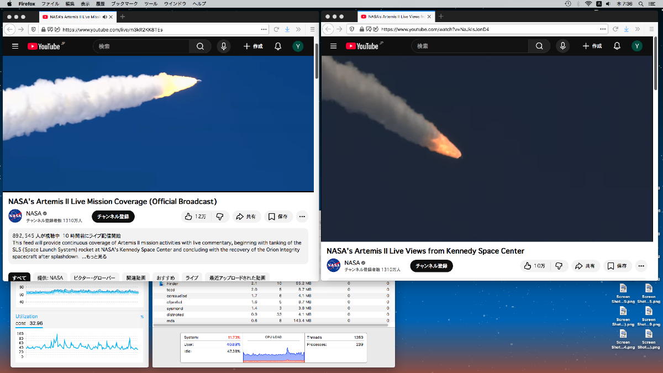663x373 pixels.
Task: Open Firefox hamburger menu in right window
Action: click(x=652, y=29)
